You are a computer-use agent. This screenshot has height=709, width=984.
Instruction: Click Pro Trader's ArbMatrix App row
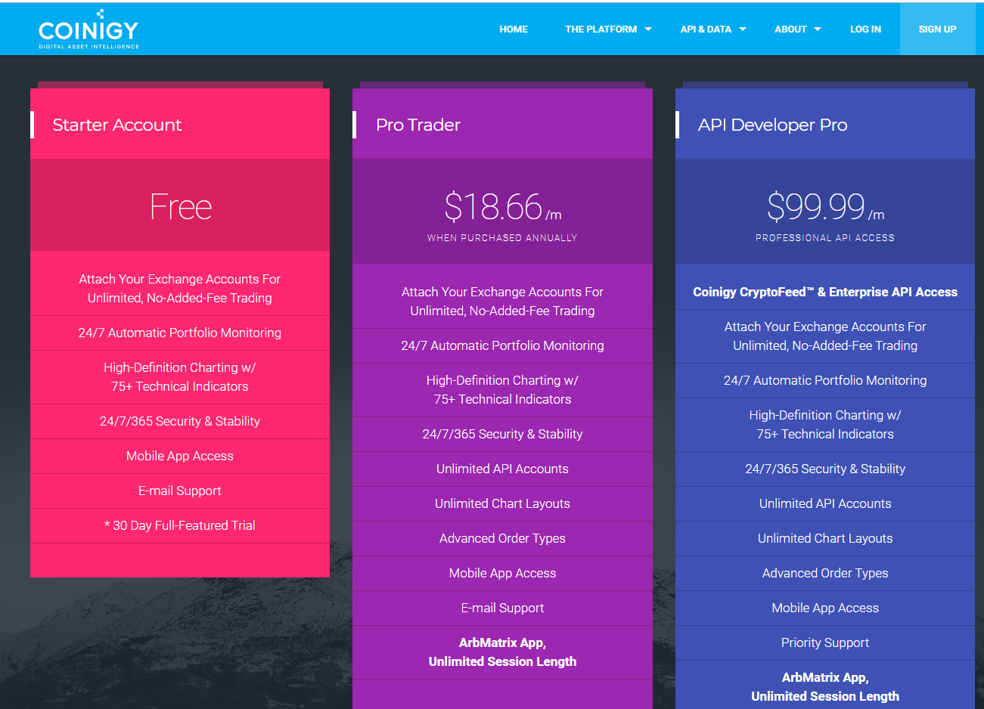click(x=502, y=652)
